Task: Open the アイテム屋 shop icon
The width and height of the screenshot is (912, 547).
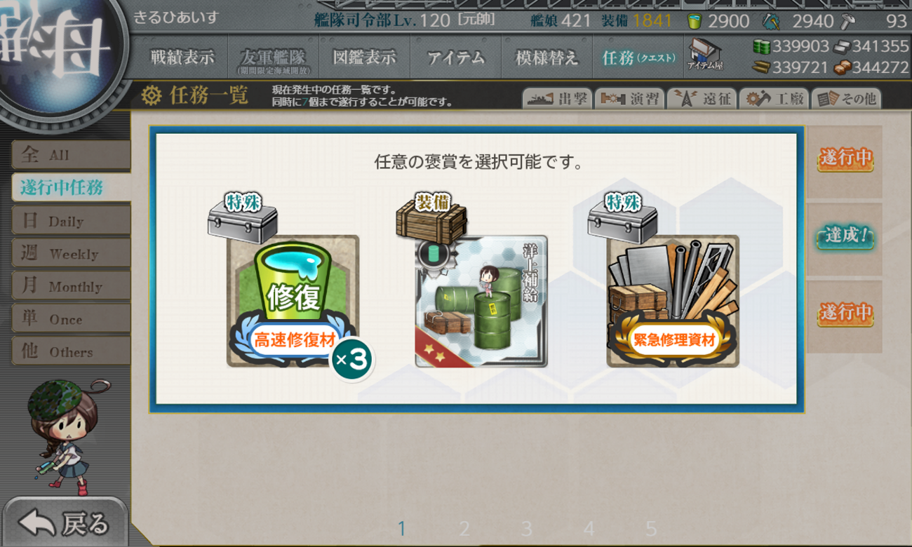Action: pos(705,55)
